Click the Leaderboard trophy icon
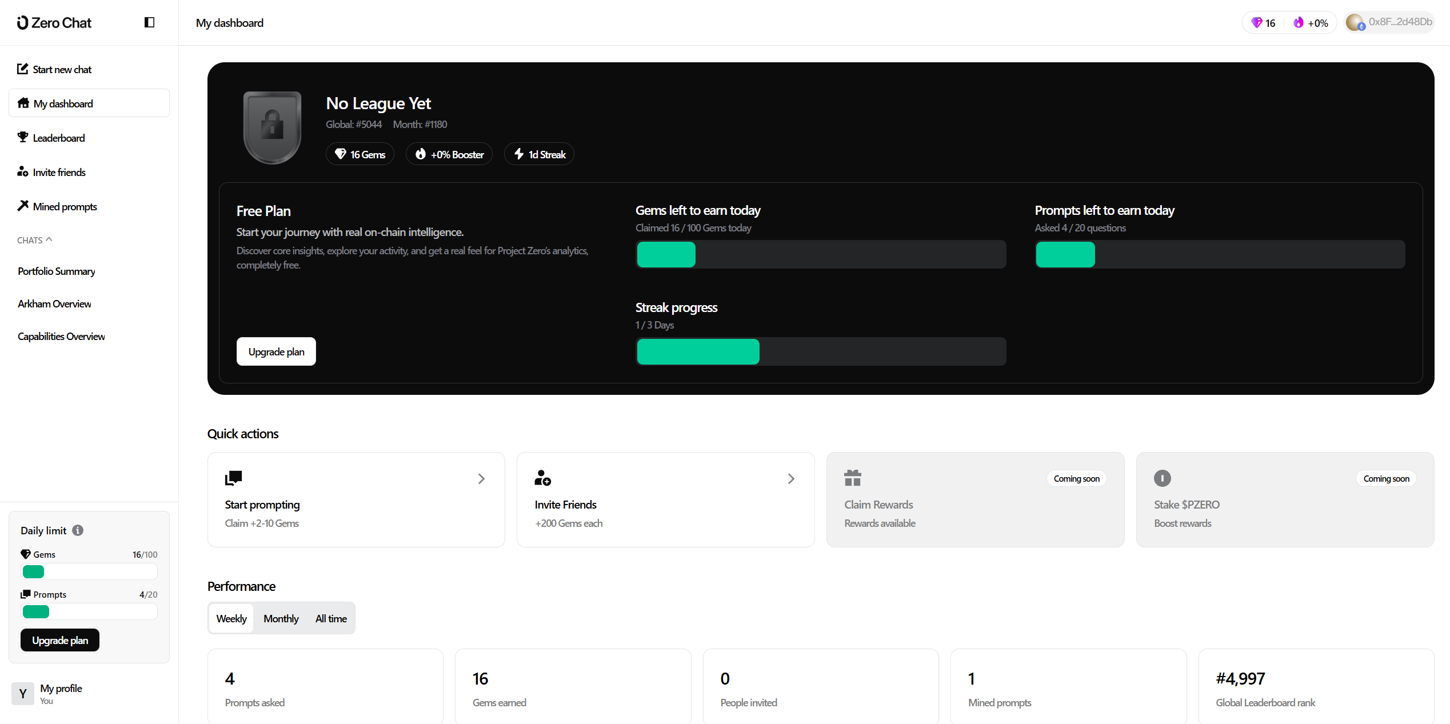Screen dimensions: 1450x724 click(22, 137)
